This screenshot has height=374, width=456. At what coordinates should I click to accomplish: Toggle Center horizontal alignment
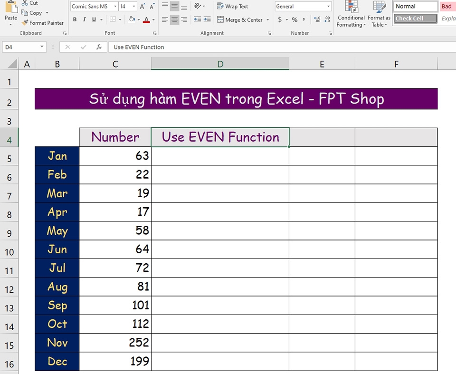[174, 19]
